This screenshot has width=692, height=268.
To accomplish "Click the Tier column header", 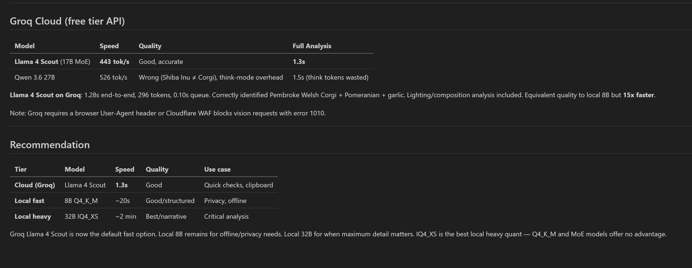I will pyautogui.click(x=21, y=169).
